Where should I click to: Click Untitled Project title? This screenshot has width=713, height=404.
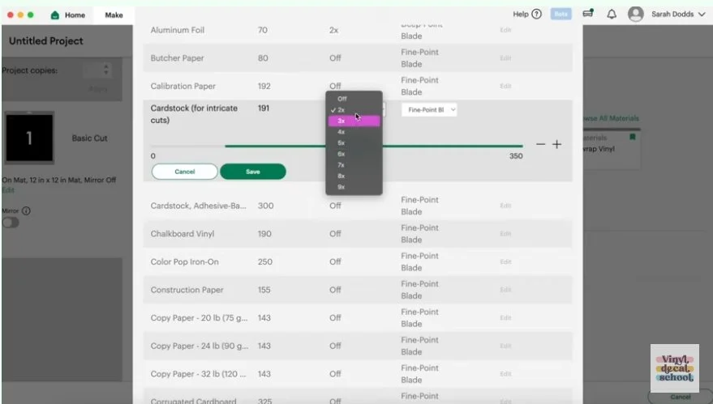[46, 40]
